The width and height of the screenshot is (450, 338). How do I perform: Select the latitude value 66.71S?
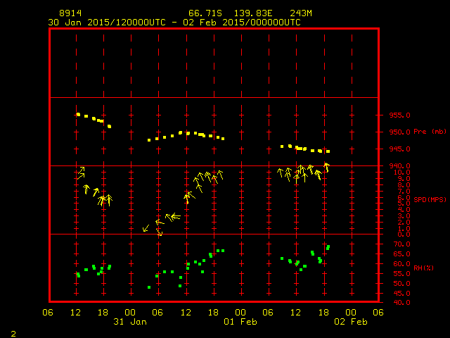205,13
